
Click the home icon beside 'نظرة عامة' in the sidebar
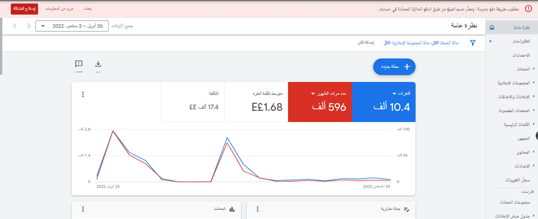coord(492,27)
